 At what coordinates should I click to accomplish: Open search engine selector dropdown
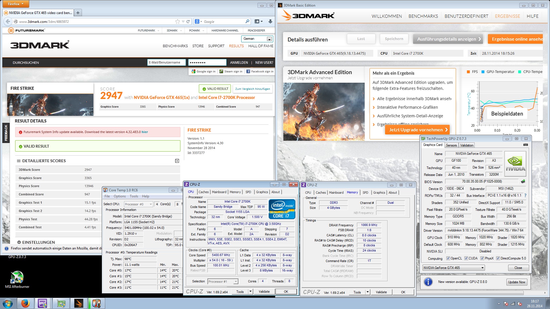click(x=198, y=21)
